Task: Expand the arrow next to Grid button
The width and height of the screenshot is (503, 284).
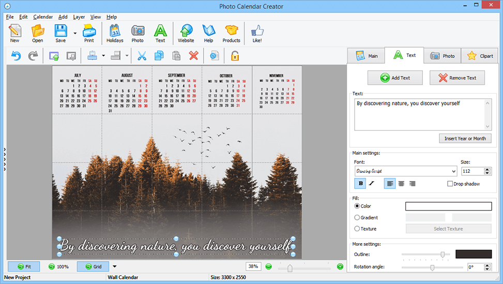Action: 114,266
